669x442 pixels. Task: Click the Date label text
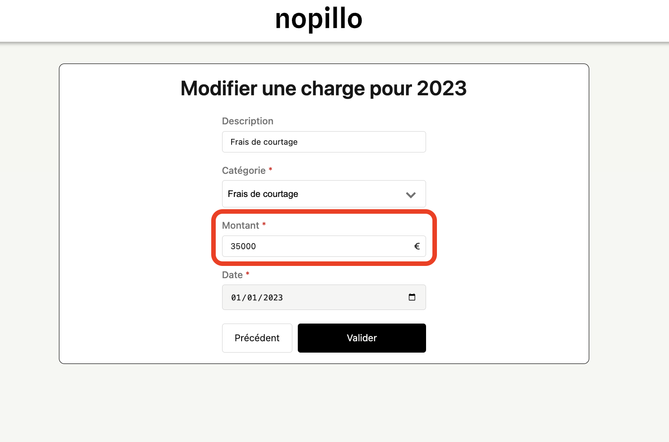pyautogui.click(x=233, y=275)
